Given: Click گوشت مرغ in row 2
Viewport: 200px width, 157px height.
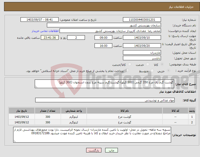Looking at the screenshot, I should click(124, 122).
